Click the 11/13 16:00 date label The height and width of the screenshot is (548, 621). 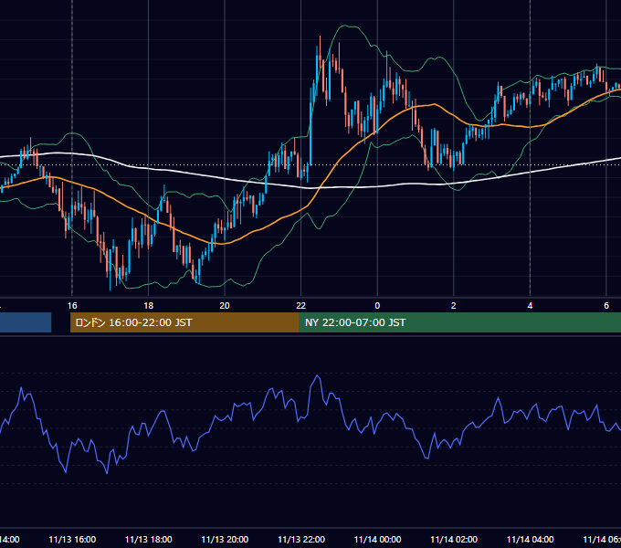(x=72, y=539)
